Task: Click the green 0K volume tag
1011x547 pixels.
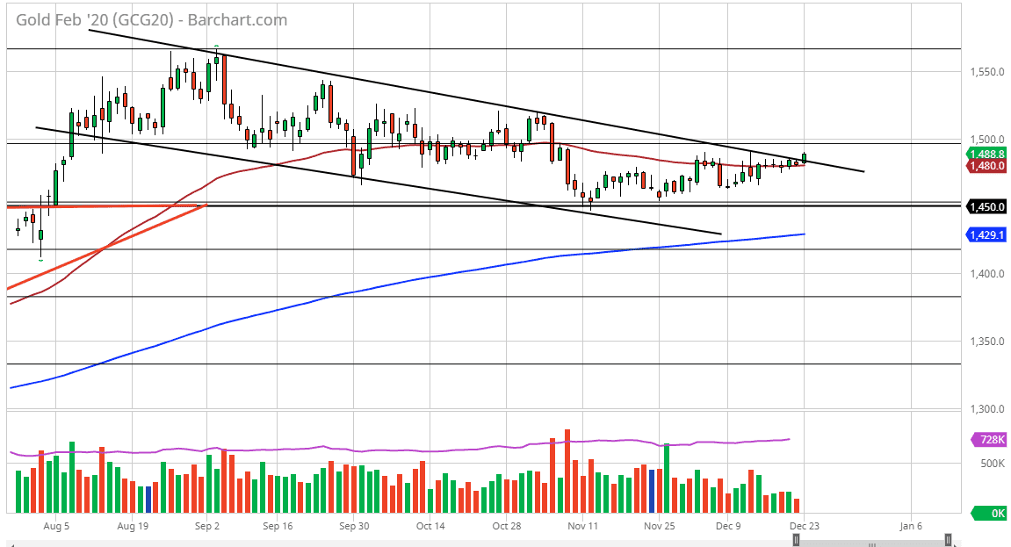Action: (988, 513)
